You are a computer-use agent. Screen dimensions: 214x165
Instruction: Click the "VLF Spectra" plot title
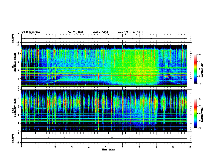pyautogui.click(x=31, y=32)
